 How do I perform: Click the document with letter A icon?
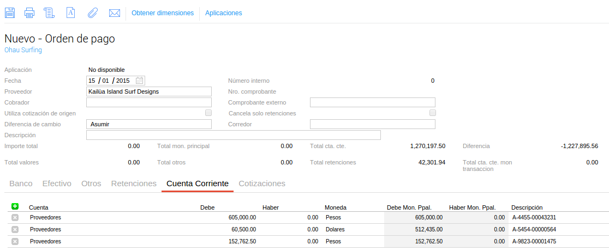point(70,13)
